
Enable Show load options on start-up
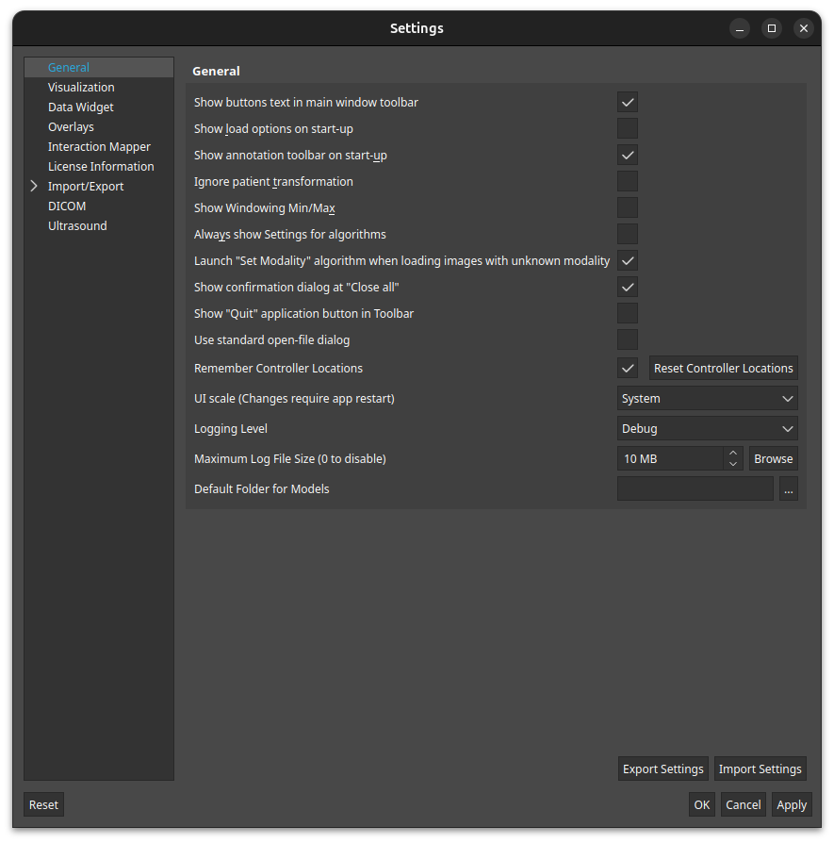[627, 128]
